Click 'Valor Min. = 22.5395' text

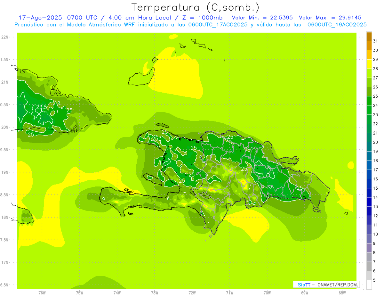click(x=262, y=18)
